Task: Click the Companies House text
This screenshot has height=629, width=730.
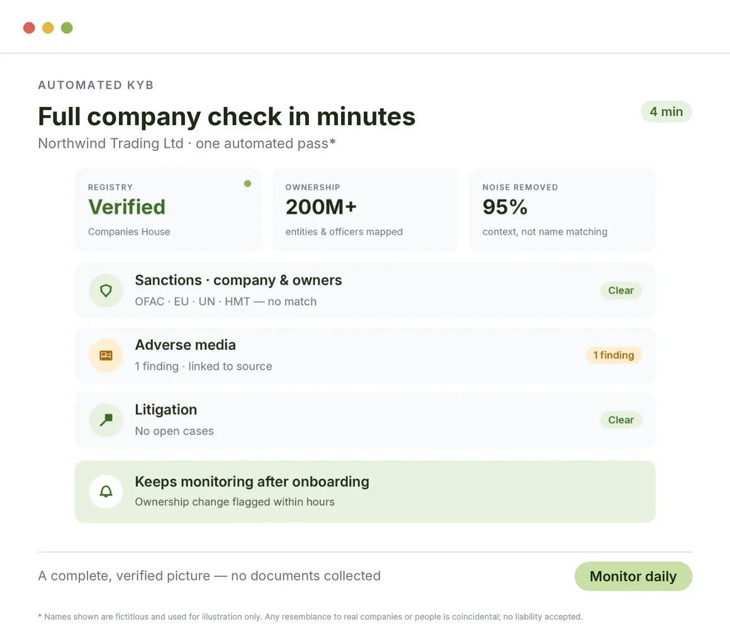Action: pyautogui.click(x=129, y=231)
